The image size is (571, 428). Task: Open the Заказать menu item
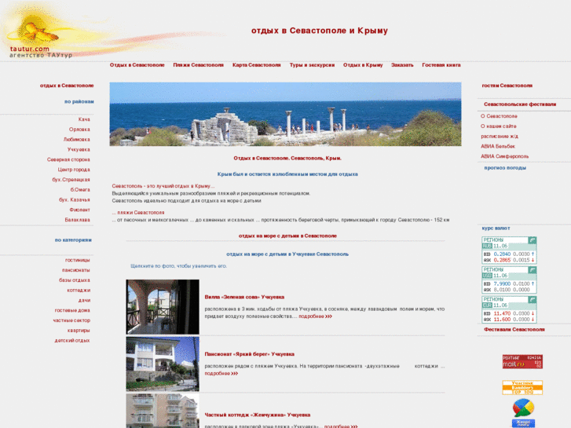click(x=402, y=65)
